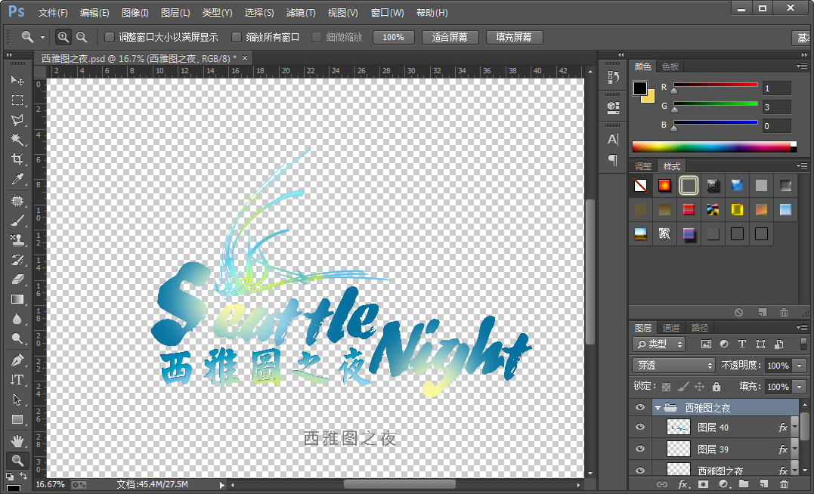Viewport: 814px width, 494px height.
Task: Open the 图层(L) menu
Action: [x=175, y=12]
